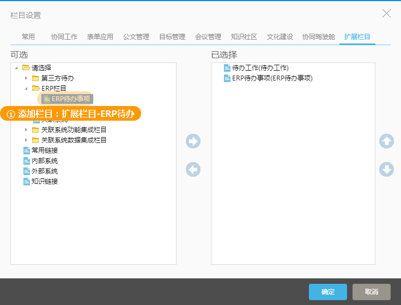Click the left arrow remove-from-selected icon
Screen dimensions: 401x305
pos(193,170)
